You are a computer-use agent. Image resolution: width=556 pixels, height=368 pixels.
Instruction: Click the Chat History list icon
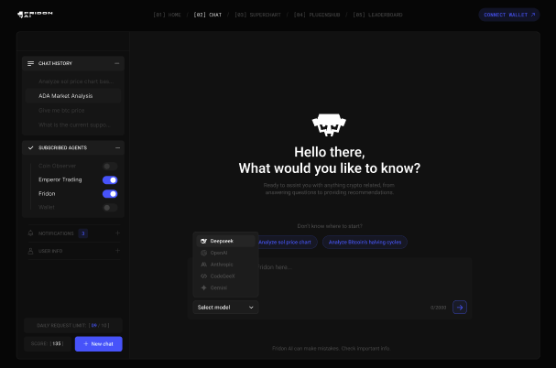[31, 63]
